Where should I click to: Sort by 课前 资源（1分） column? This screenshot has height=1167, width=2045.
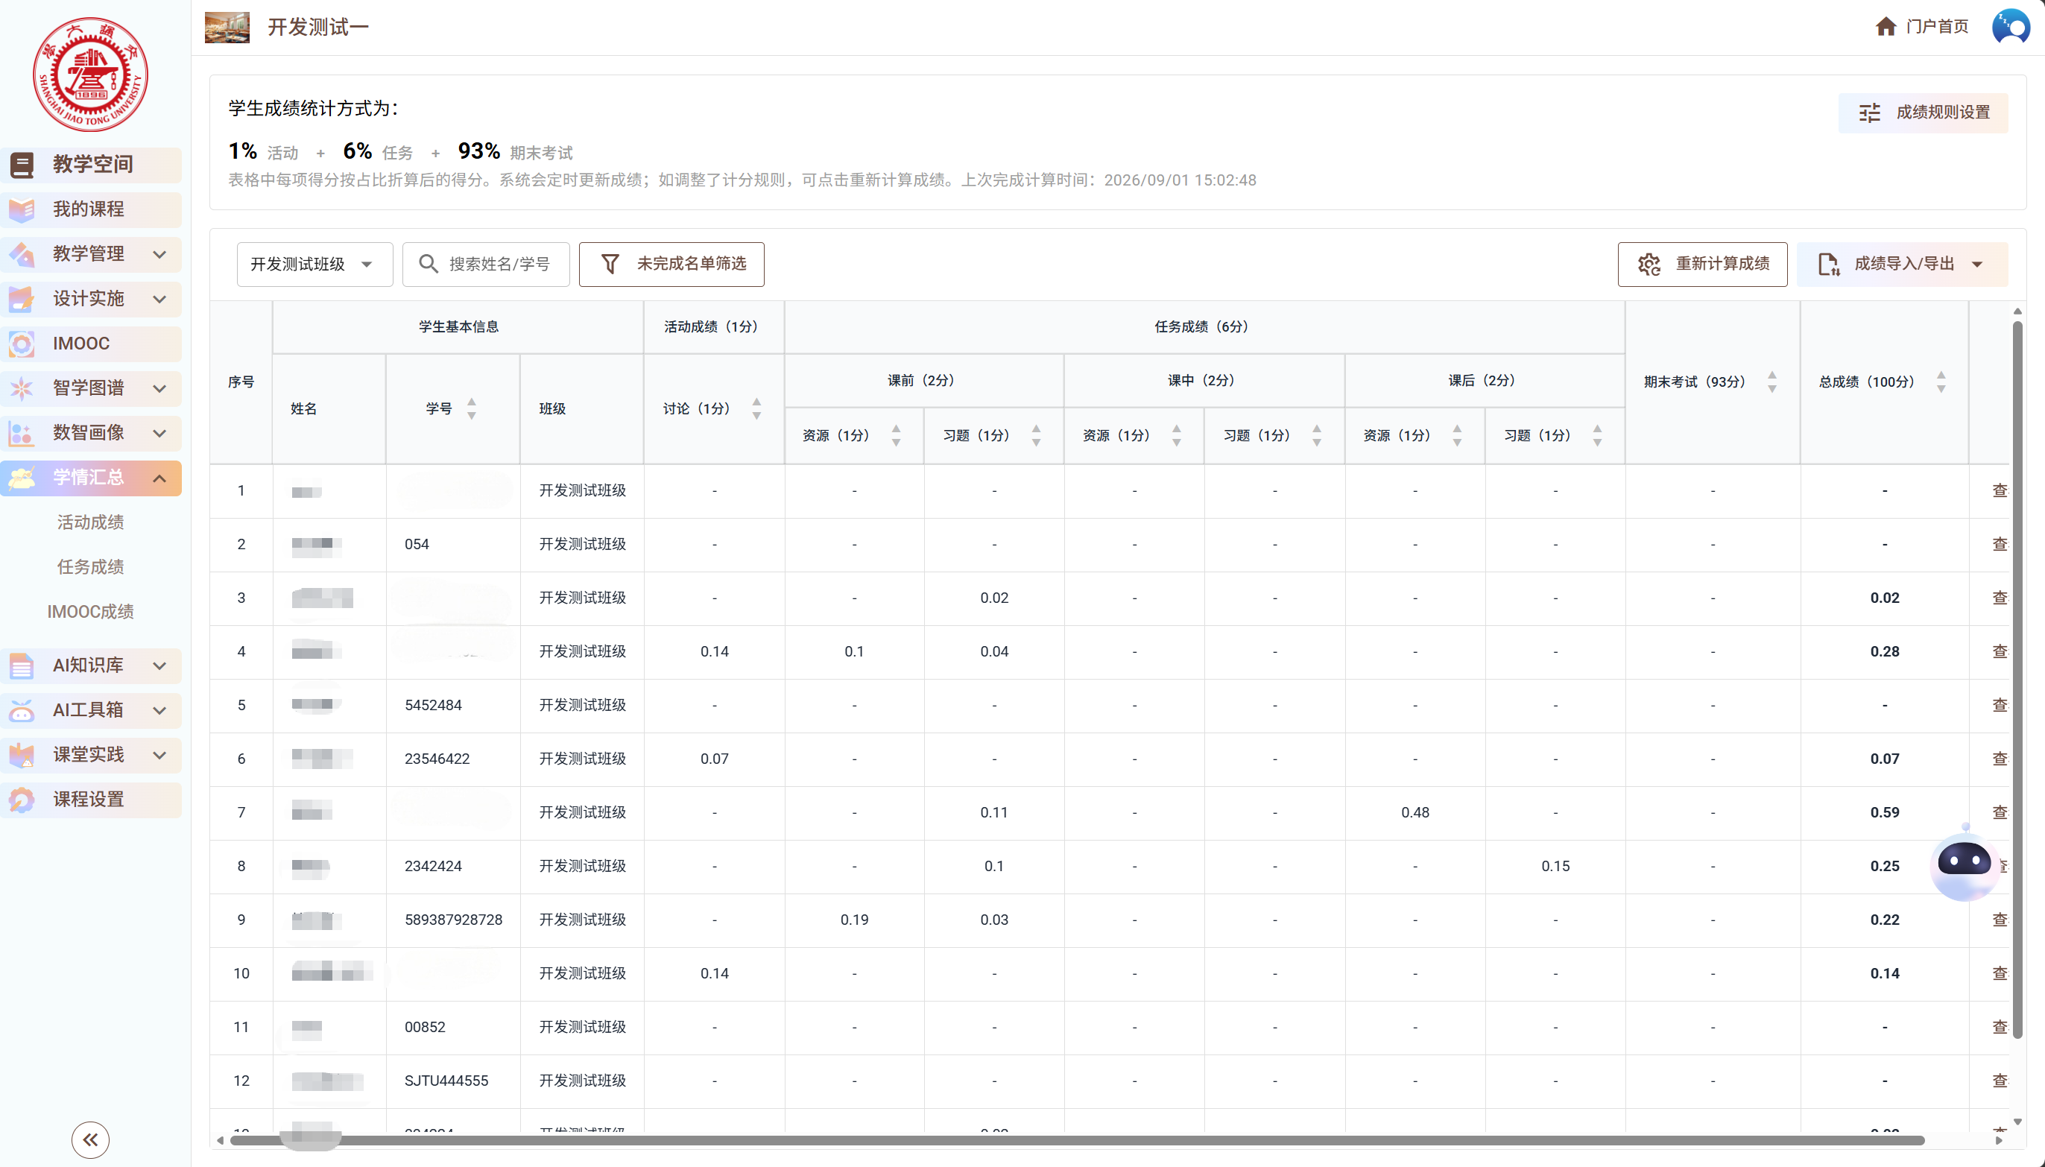[x=896, y=435]
